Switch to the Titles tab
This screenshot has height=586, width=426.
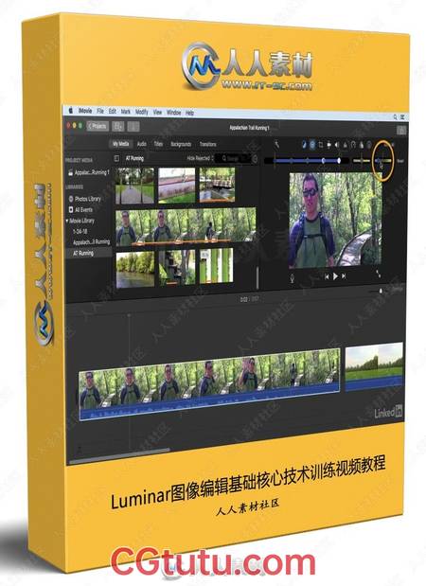(158, 144)
